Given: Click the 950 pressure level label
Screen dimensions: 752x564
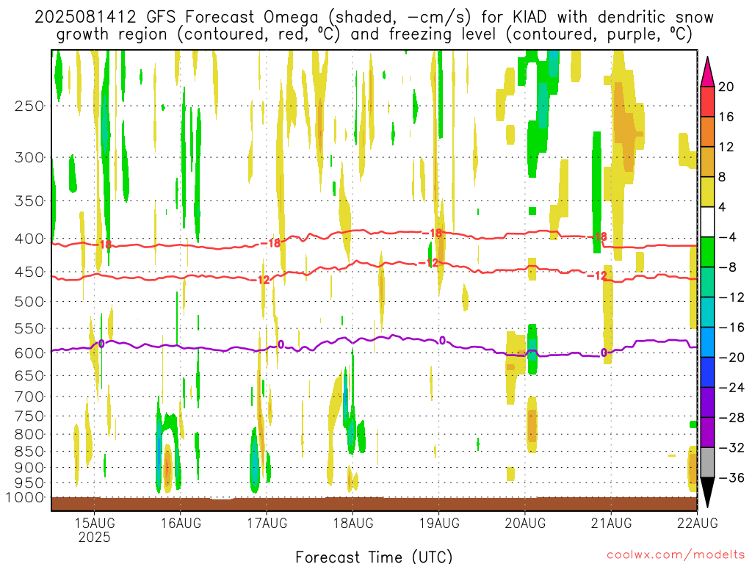Looking at the screenshot, I should click(29, 483).
